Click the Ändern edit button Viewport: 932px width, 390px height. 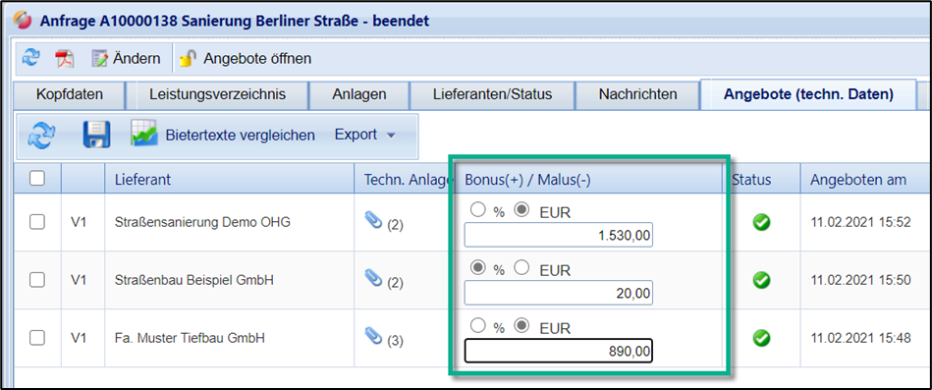[126, 59]
